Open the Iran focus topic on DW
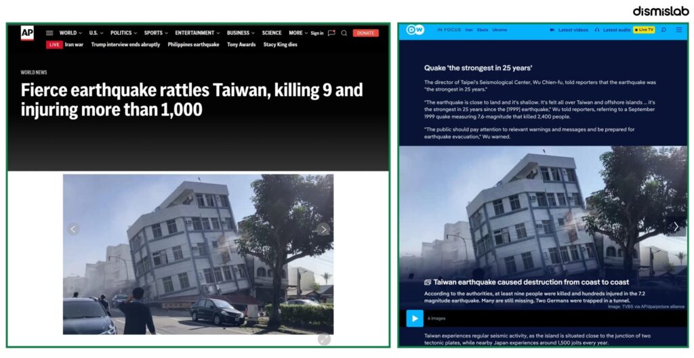 (469, 30)
